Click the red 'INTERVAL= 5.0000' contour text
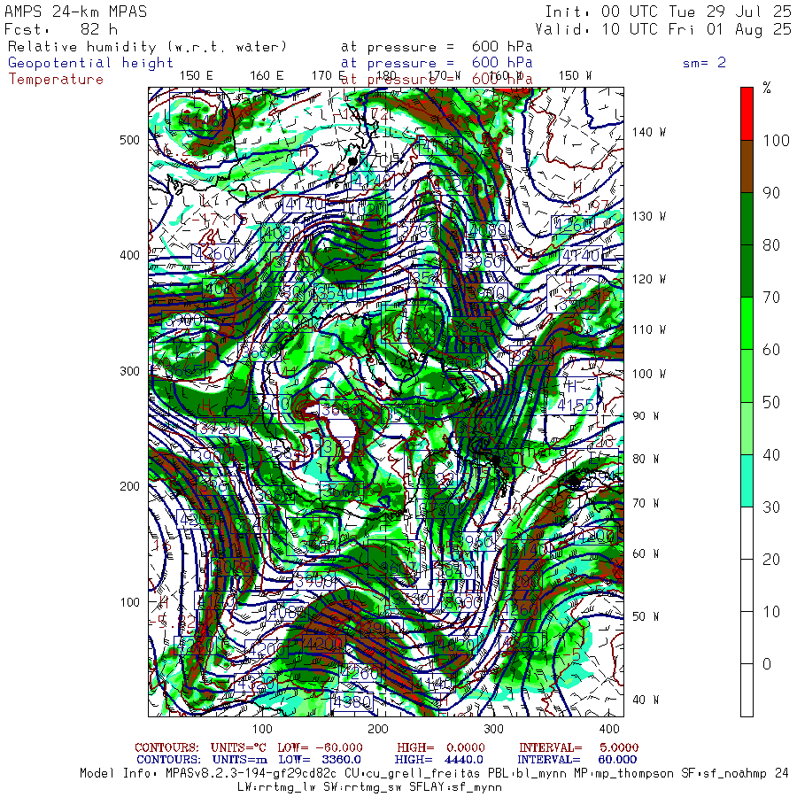Image resolution: width=797 pixels, height=797 pixels. (x=579, y=748)
